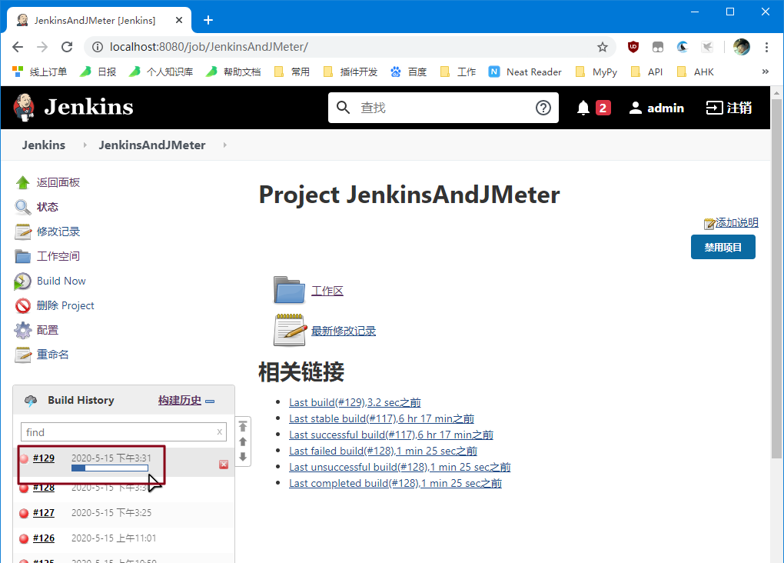Open build #129

[44, 458]
